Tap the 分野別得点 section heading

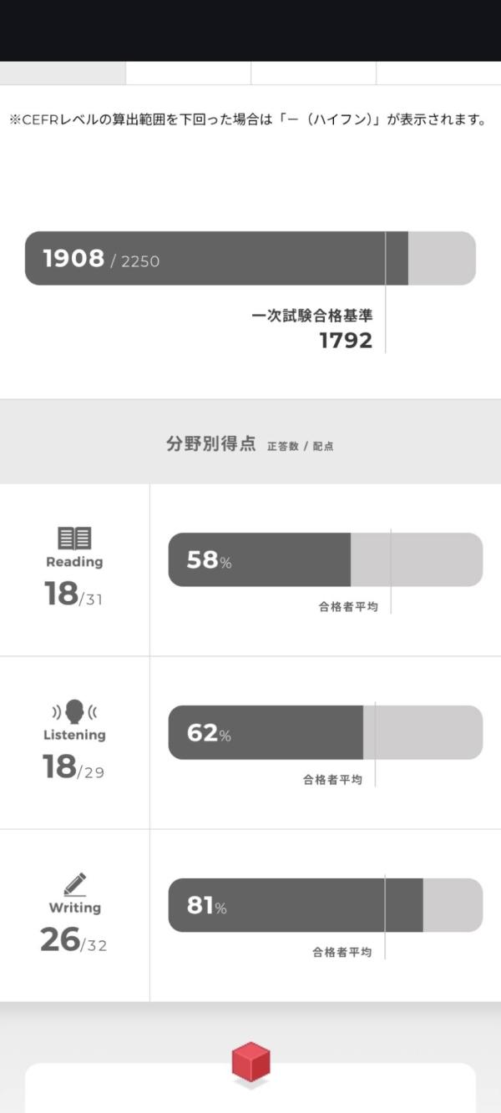[211, 444]
